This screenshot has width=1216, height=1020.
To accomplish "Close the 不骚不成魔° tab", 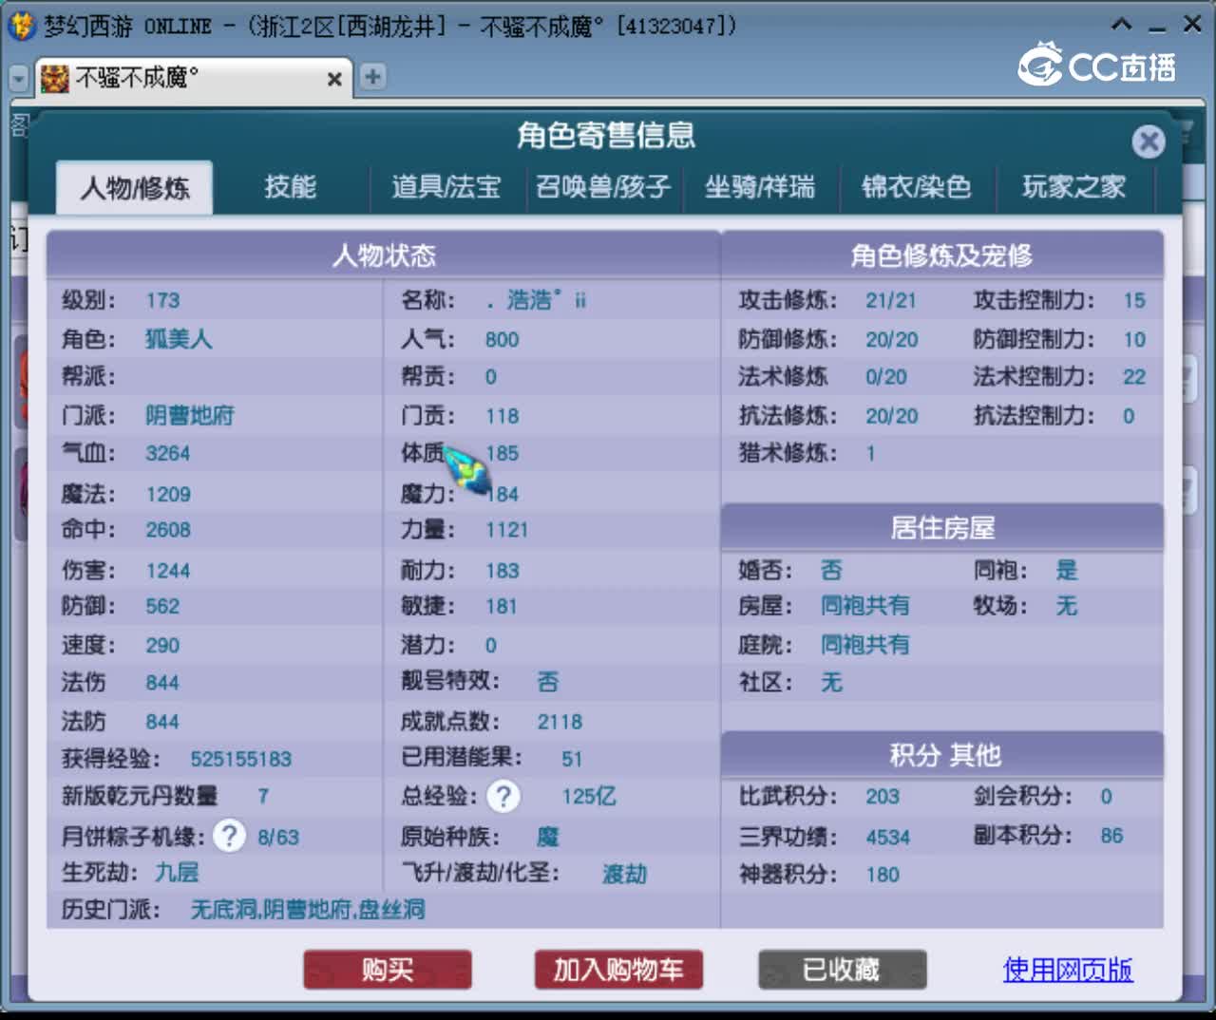I will [x=334, y=79].
